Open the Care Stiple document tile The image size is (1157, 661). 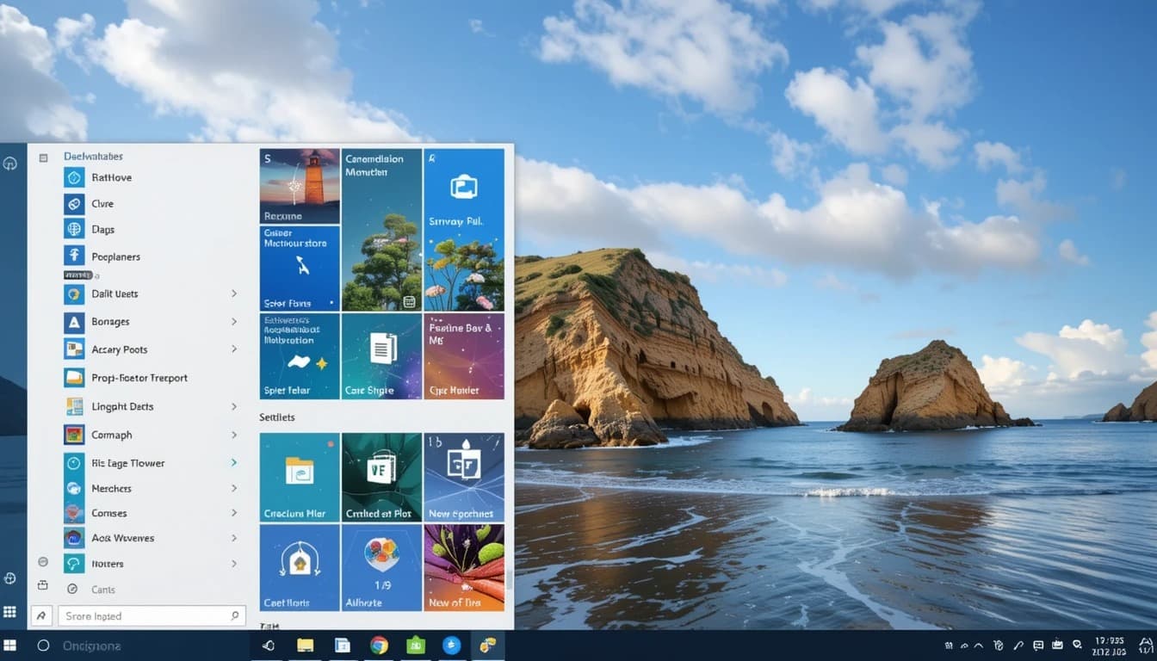(x=381, y=356)
